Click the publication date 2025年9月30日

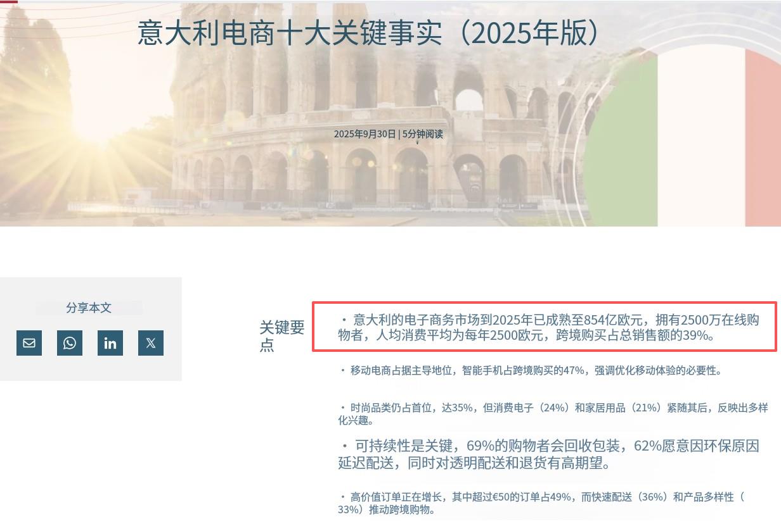(x=365, y=134)
